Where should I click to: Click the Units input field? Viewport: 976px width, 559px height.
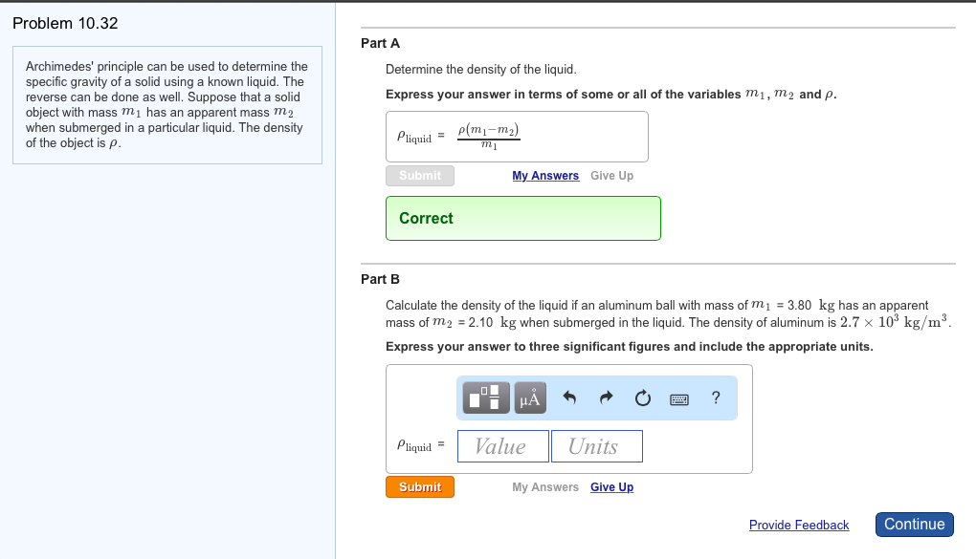[x=596, y=445]
